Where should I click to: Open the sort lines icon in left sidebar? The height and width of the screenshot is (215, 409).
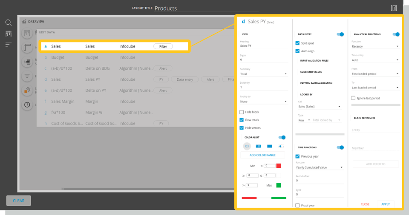click(x=9, y=45)
